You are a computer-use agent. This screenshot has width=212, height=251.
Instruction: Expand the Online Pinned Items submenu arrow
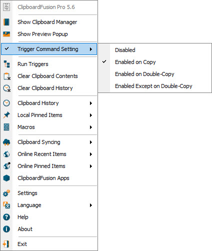coord(91,166)
